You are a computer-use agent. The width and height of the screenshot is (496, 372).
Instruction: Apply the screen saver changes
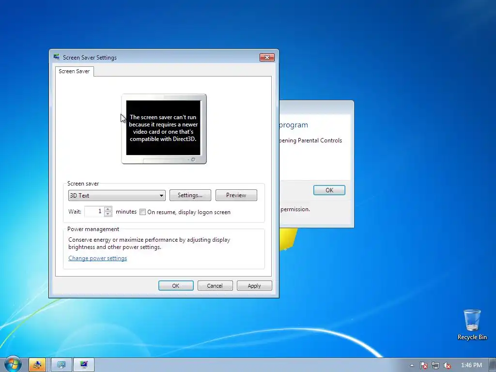click(x=254, y=286)
